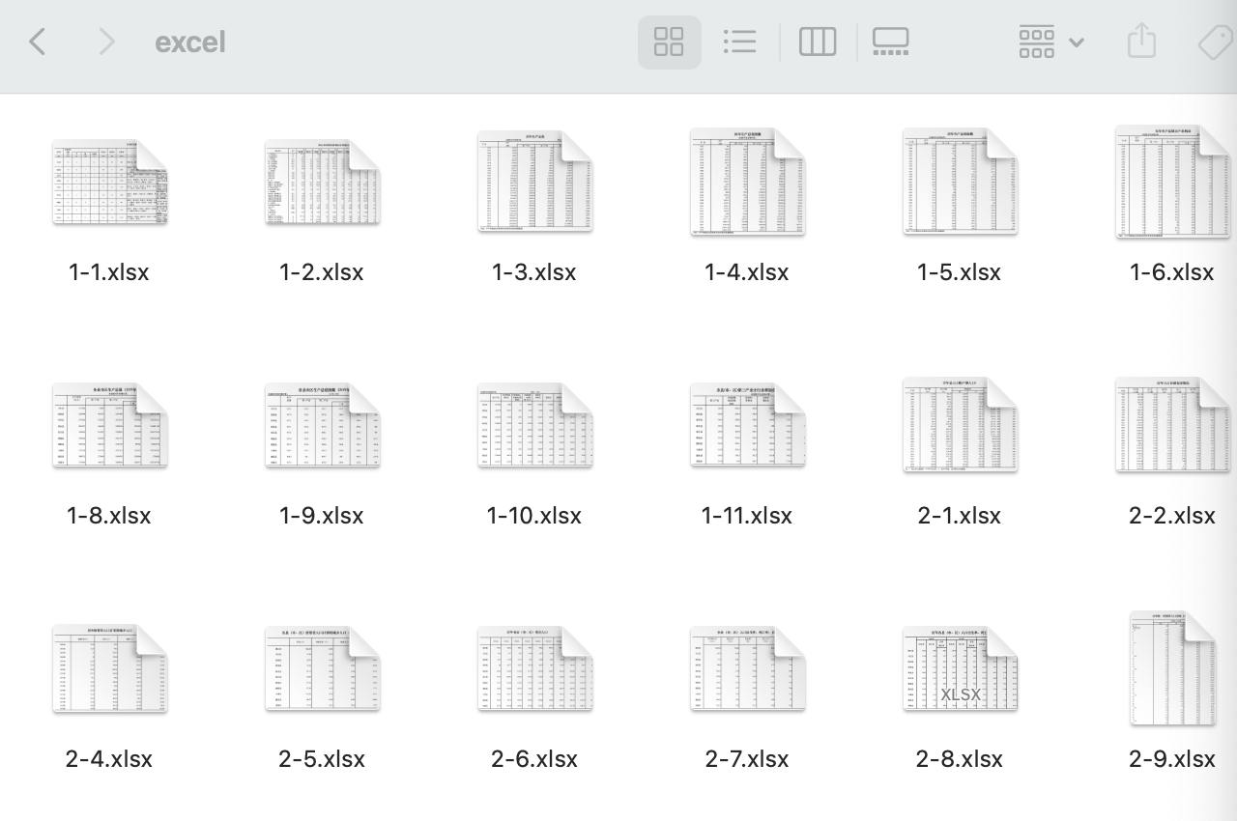Click the file name 2-9.xlsx

click(x=1172, y=759)
